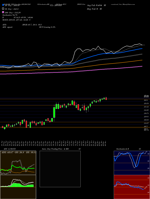Click the 222.24 price axis label
The image size is (150, 199).
146,120
